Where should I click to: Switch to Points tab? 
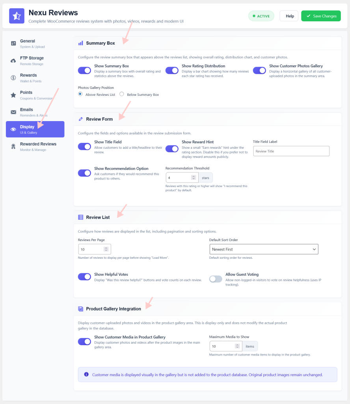coord(35,95)
